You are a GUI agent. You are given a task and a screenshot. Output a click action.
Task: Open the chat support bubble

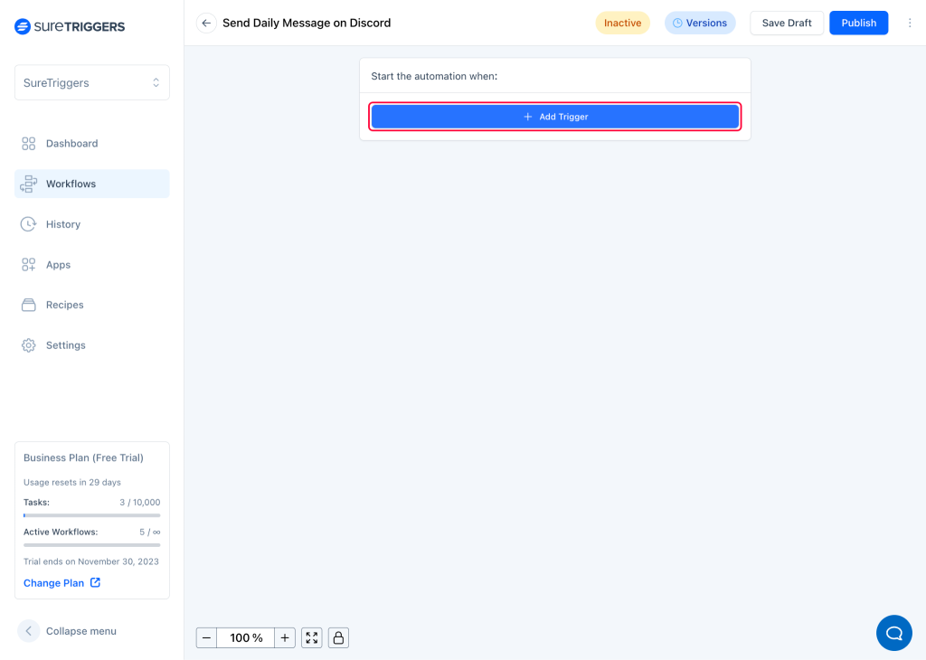pos(893,633)
